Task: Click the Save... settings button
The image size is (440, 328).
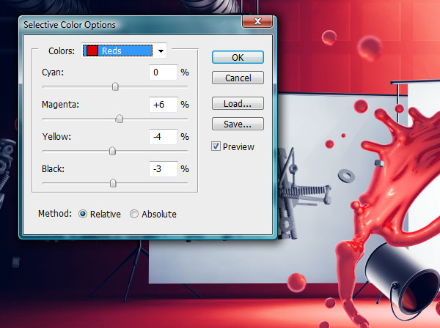Action: (238, 124)
